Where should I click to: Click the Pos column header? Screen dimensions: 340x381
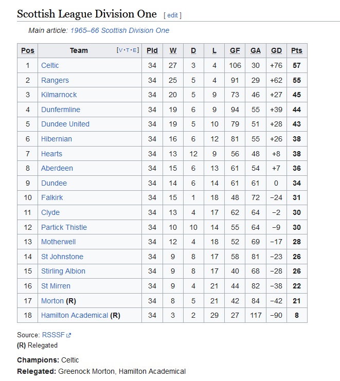point(28,50)
